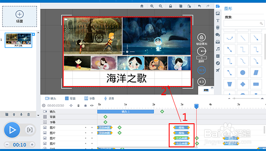Select scene 1 thumbnail 海洋之歌

18,40
